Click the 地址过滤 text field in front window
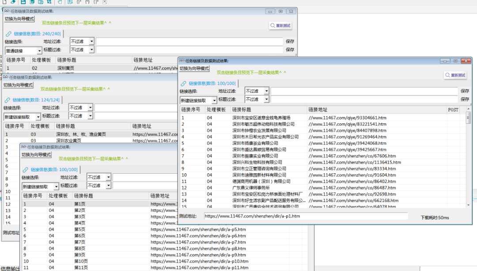Screen dimensions: 477x271 tap(364, 91)
